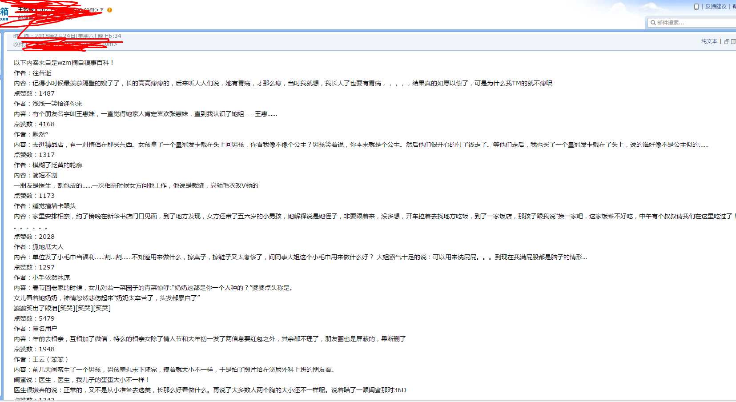Screen dimensions: 736x402
Task: Click like count 点赞数：1173
Action: [34, 196]
